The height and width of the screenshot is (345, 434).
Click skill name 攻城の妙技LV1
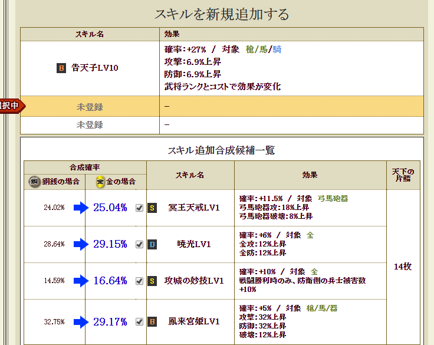(194, 281)
